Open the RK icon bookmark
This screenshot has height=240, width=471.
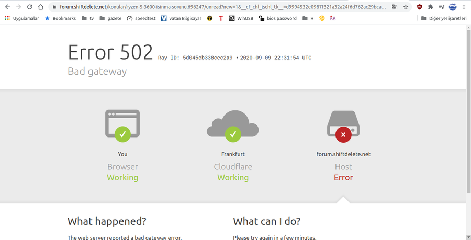(332, 18)
